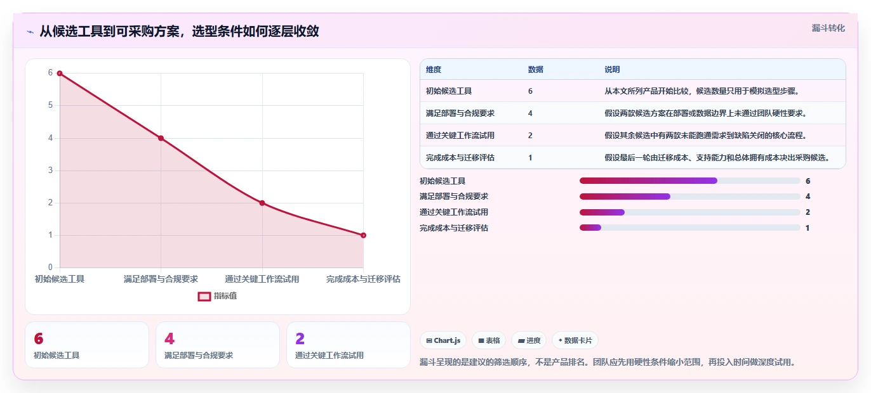Viewport: 871px width, 393px height.
Task: Click the x-axis label 初始候选工具
Action: (60, 279)
